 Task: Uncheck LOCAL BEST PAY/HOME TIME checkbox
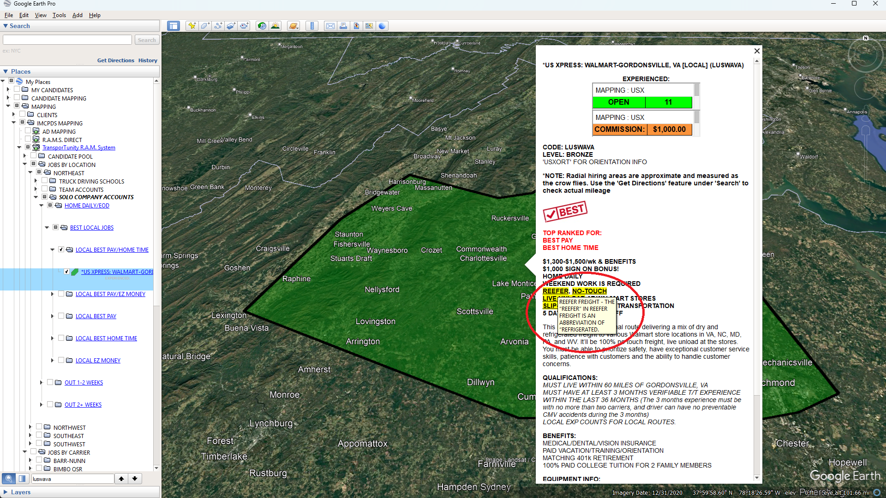pos(61,249)
